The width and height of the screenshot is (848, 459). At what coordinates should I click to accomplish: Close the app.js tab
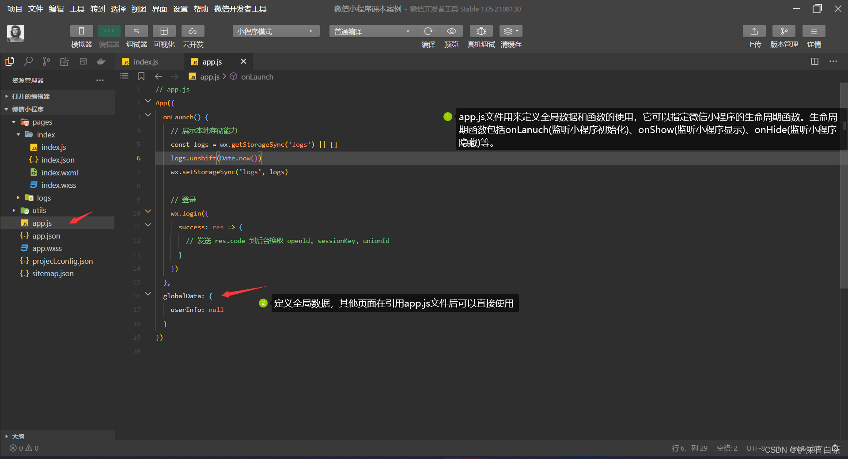pos(243,61)
